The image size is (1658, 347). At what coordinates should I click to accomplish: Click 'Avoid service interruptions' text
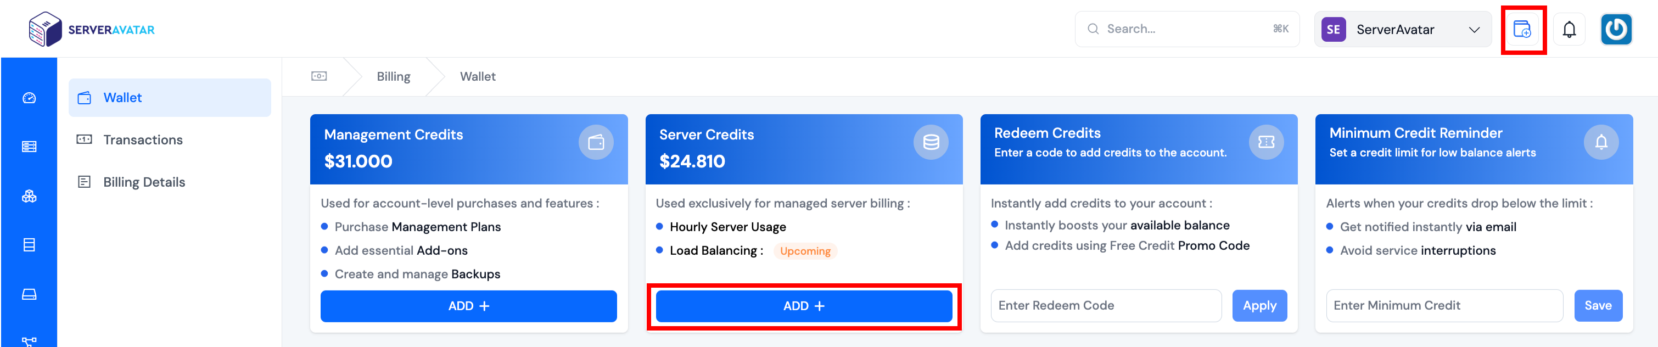(1418, 250)
